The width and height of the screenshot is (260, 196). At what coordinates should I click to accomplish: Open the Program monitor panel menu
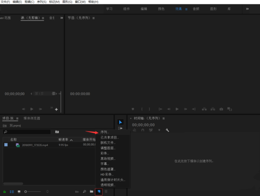[x=93, y=18]
